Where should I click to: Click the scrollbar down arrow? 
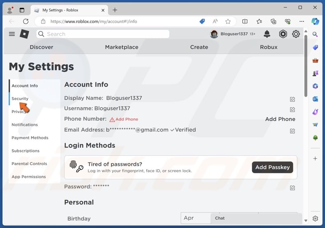(x=306, y=221)
